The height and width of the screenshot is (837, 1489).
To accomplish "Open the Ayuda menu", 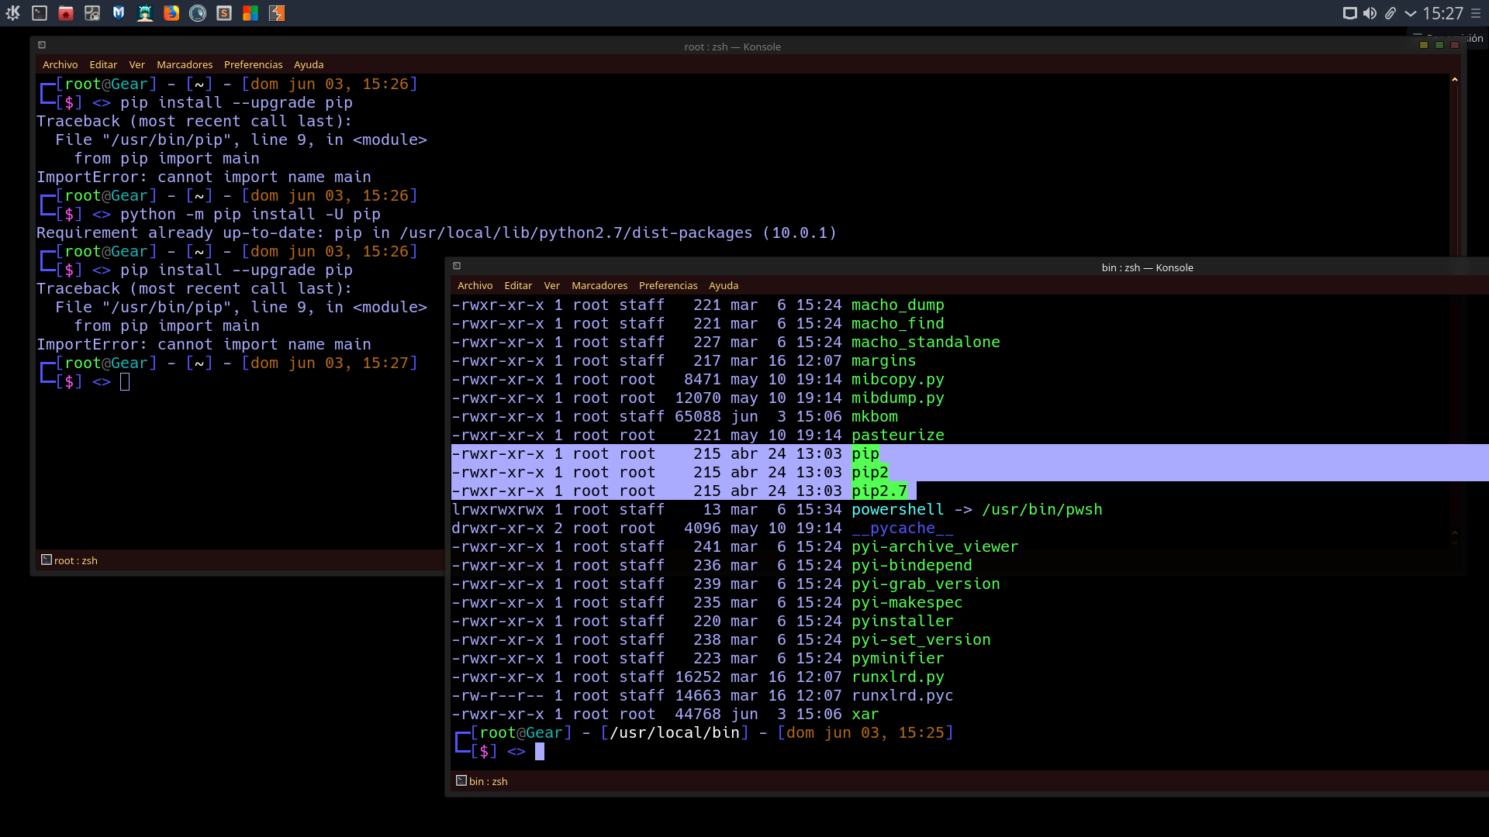I will tap(309, 64).
